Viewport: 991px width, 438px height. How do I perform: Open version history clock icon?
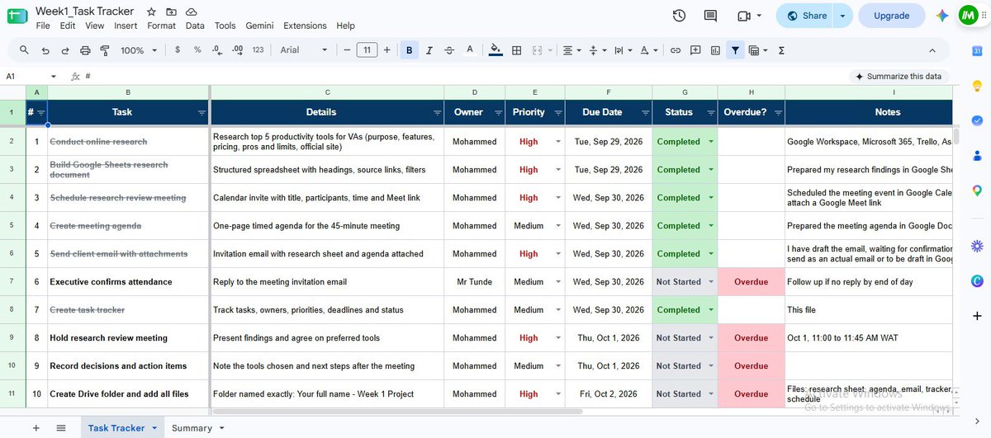click(680, 16)
